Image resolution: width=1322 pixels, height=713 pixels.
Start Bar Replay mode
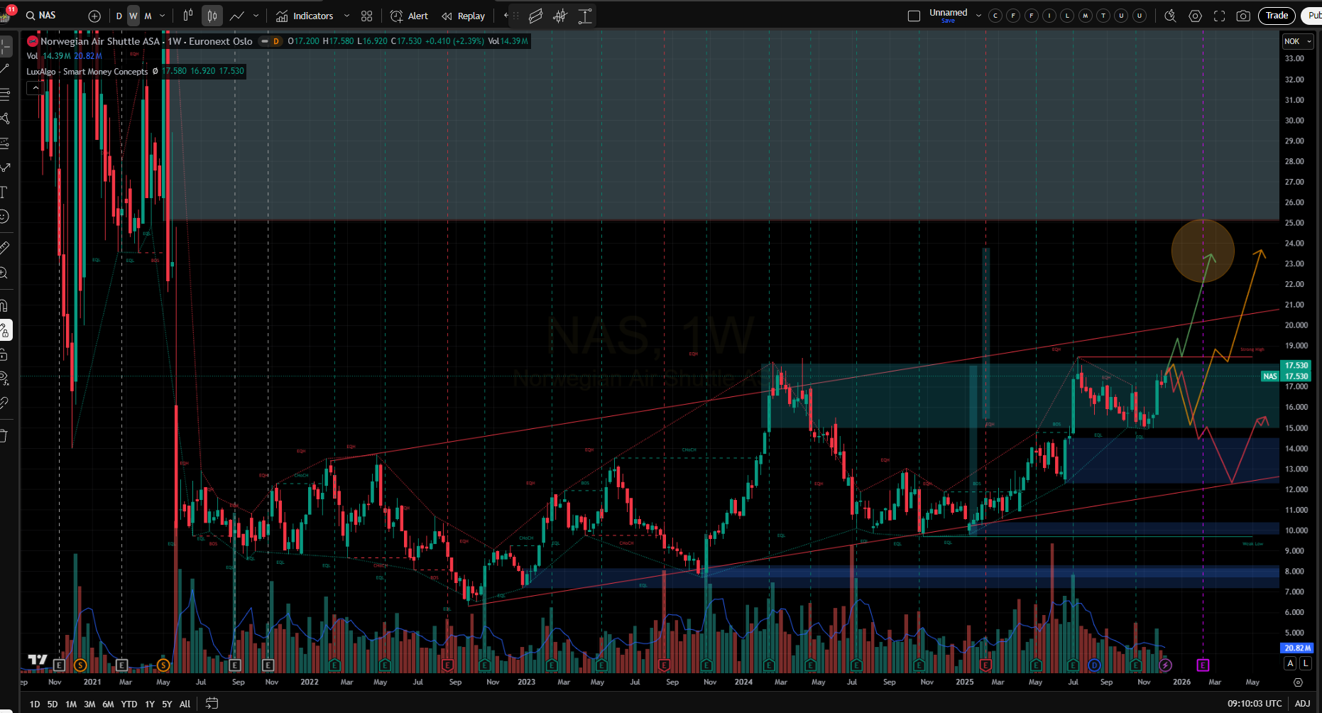pos(463,16)
